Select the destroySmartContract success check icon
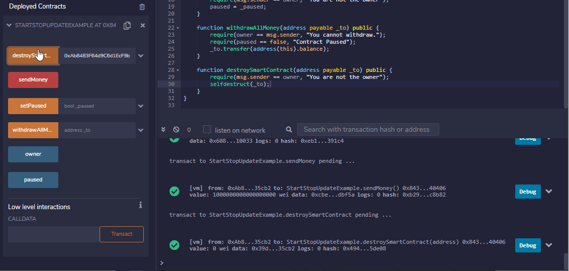This screenshot has height=271, width=569. coord(174,245)
